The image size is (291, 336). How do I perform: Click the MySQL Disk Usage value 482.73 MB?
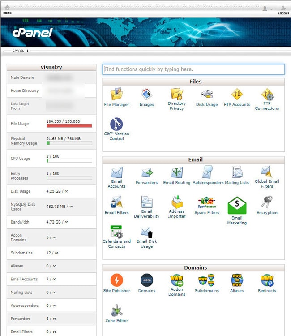[x=60, y=207]
